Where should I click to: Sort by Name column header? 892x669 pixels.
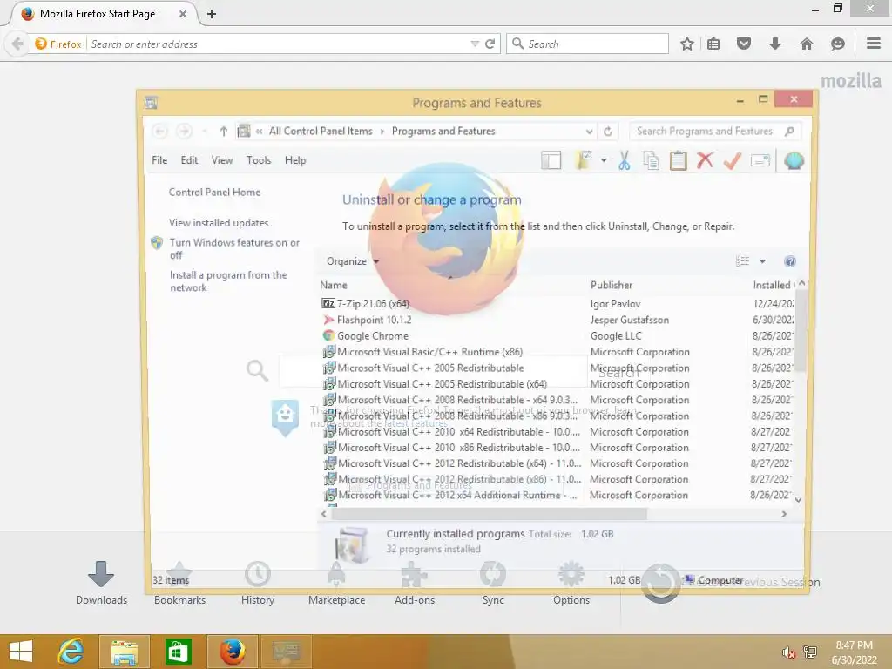[334, 285]
